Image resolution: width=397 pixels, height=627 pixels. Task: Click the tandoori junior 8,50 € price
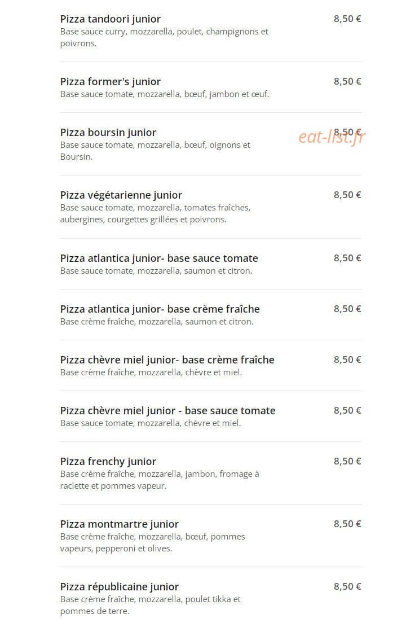pyautogui.click(x=347, y=19)
